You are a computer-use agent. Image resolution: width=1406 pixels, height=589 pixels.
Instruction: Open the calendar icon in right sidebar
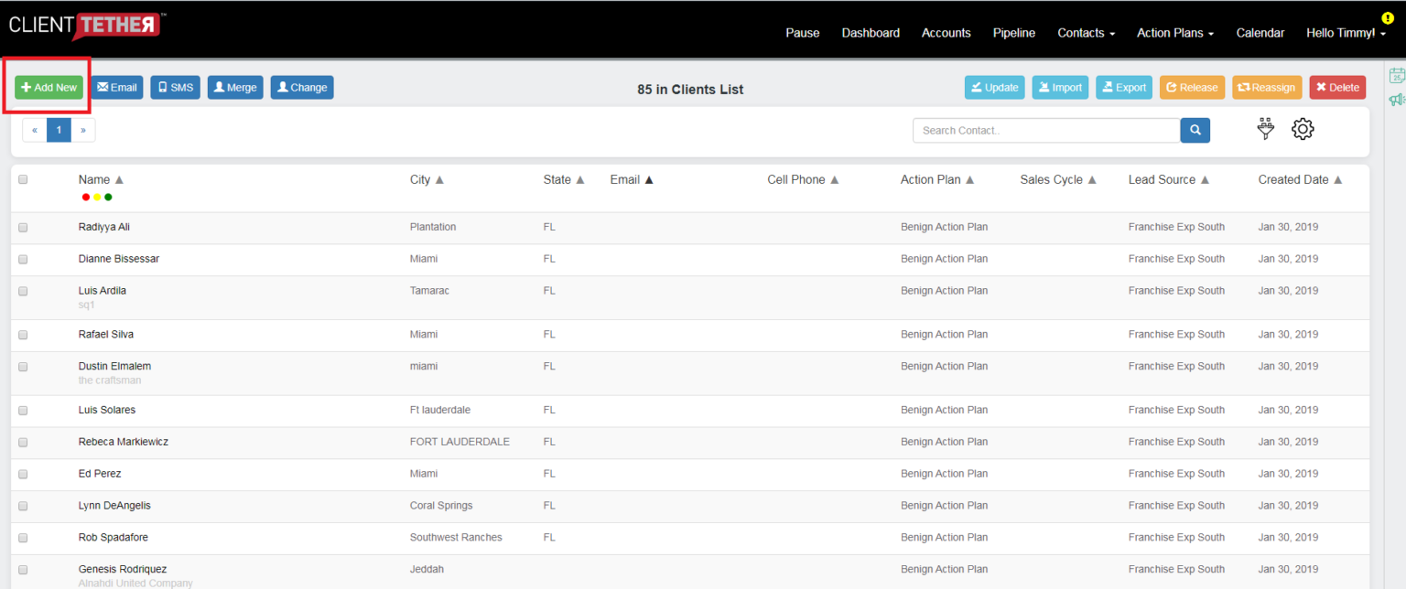click(x=1397, y=75)
